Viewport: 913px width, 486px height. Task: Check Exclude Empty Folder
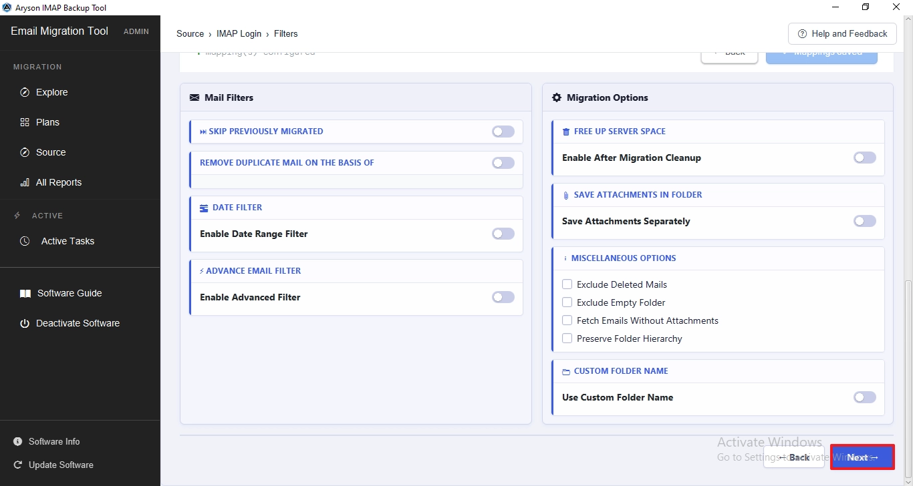point(567,302)
